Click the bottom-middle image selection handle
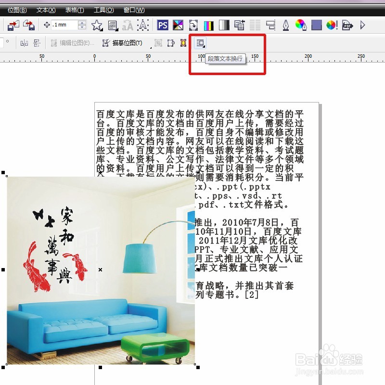385x385 pixels. (100, 367)
